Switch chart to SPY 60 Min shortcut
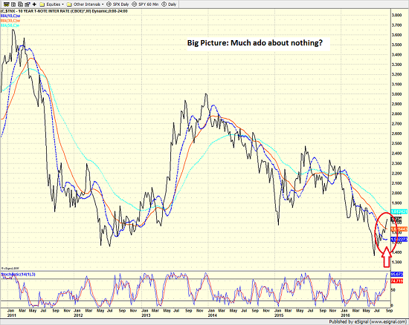Screen dimensions: 409x325 click(145, 4)
